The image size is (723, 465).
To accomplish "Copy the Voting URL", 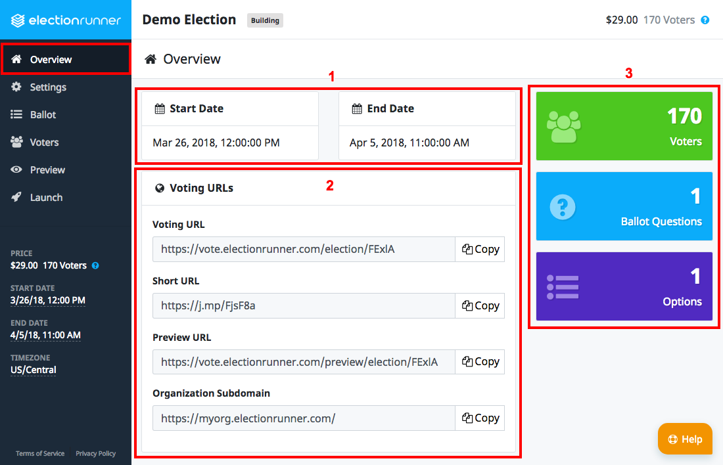I will [480, 250].
